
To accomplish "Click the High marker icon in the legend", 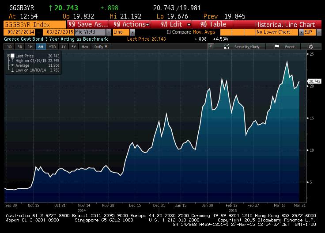I will pyautogui.click(x=12, y=61).
